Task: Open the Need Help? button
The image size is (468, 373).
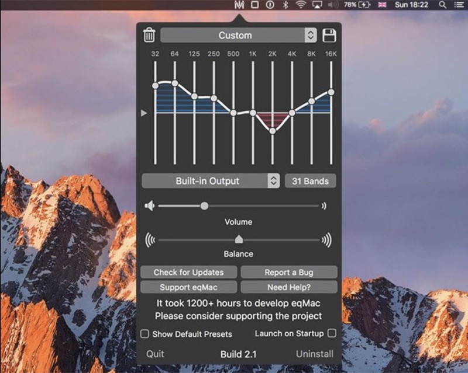Action: [x=289, y=287]
